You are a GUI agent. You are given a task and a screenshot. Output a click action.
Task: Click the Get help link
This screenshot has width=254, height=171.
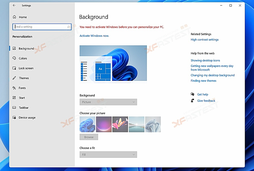pyautogui.click(x=203, y=94)
